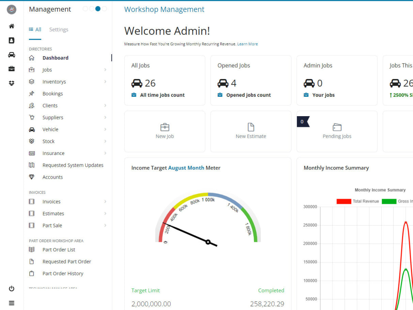Click the car icon in Admin Jobs card

(x=309, y=83)
